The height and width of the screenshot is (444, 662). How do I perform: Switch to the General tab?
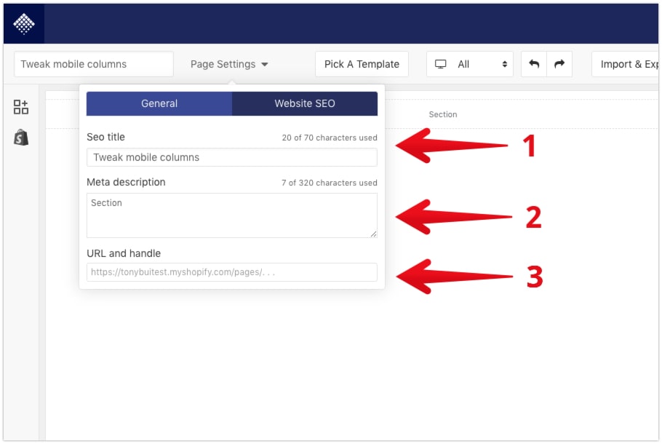[159, 103]
